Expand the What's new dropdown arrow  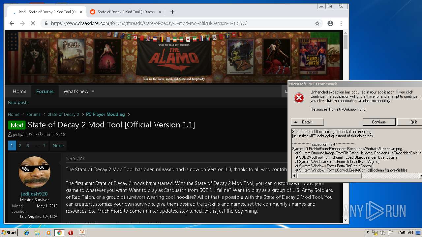click(93, 92)
